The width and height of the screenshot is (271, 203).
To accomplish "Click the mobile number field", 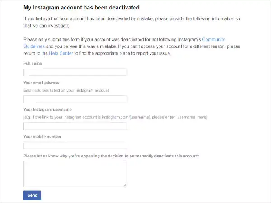I will point(75,145).
